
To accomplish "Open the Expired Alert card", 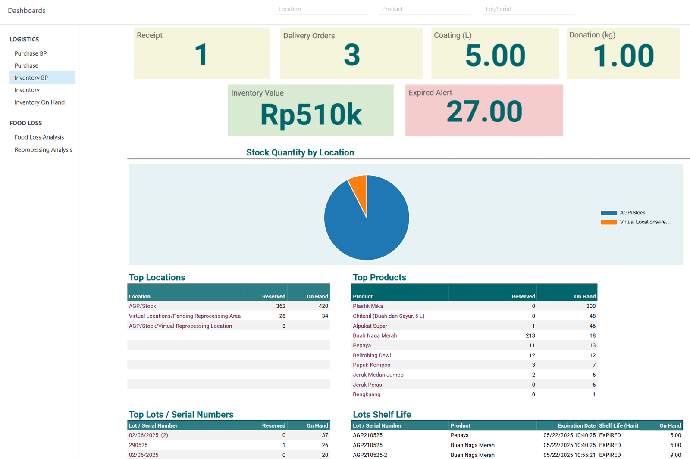I will (x=484, y=110).
